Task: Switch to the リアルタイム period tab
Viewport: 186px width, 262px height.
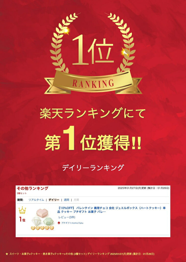Action: coord(36,200)
